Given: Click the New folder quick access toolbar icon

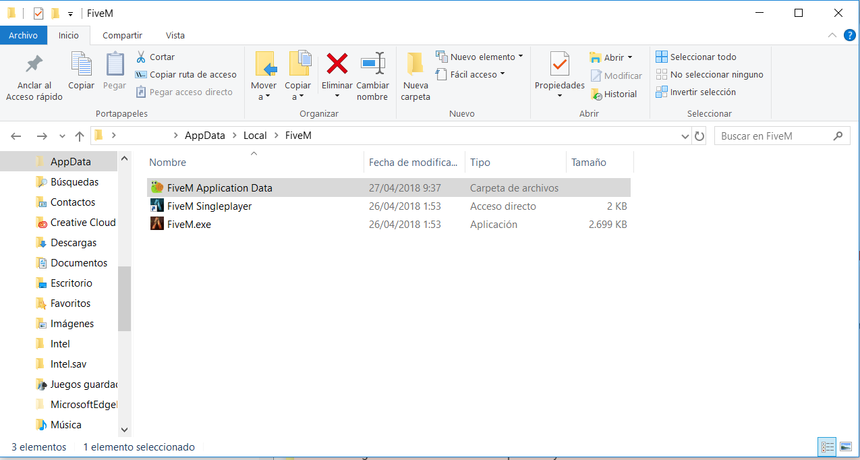Looking at the screenshot, I should point(55,13).
